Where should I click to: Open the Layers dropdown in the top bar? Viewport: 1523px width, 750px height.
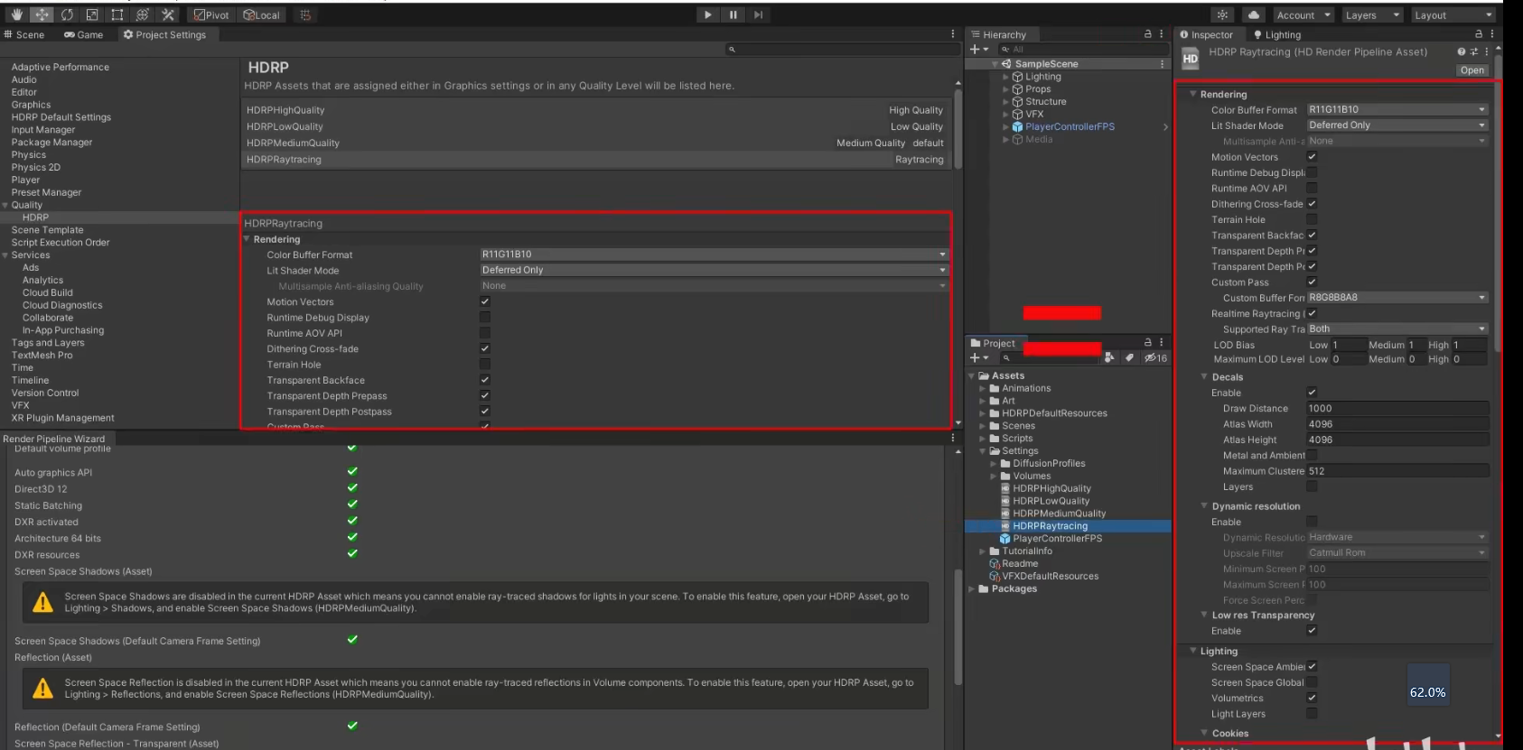[x=1372, y=14]
